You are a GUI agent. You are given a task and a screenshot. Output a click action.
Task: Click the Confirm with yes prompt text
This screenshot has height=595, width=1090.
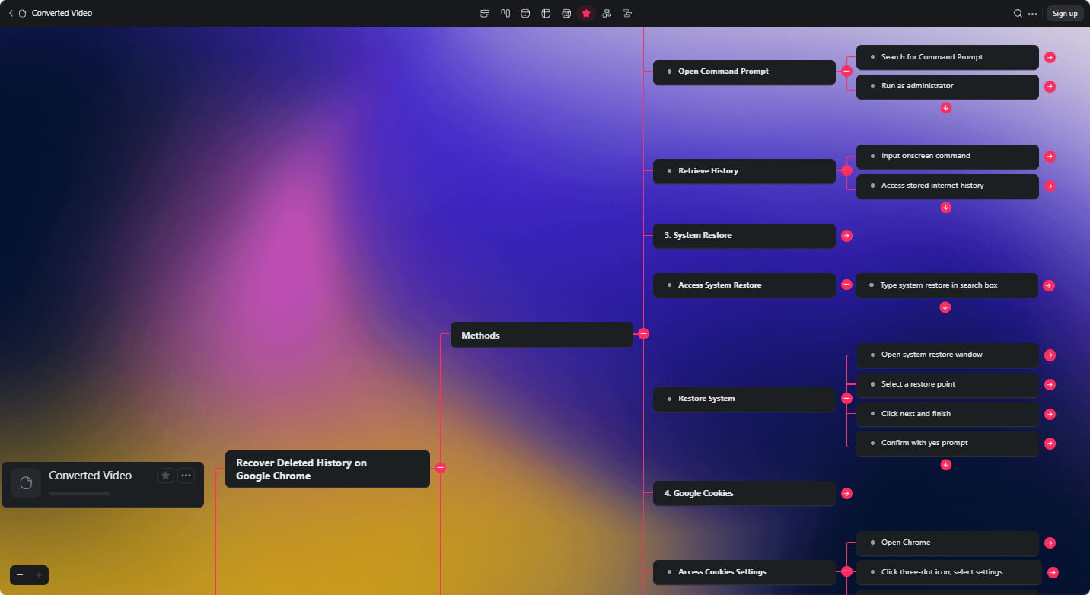[925, 443]
